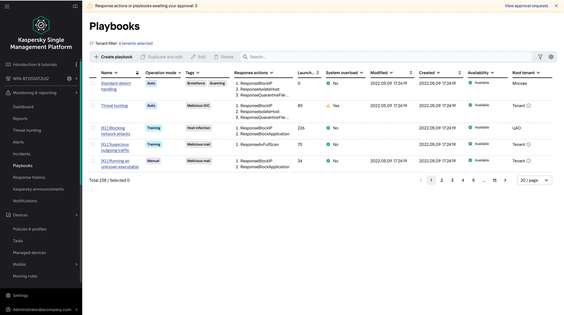This screenshot has width=564, height=315.
Task: Click the Create playbook button
Action: coord(113,57)
